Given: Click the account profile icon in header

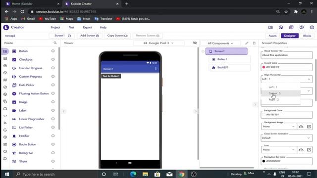Looking at the screenshot, I should click(312, 27).
